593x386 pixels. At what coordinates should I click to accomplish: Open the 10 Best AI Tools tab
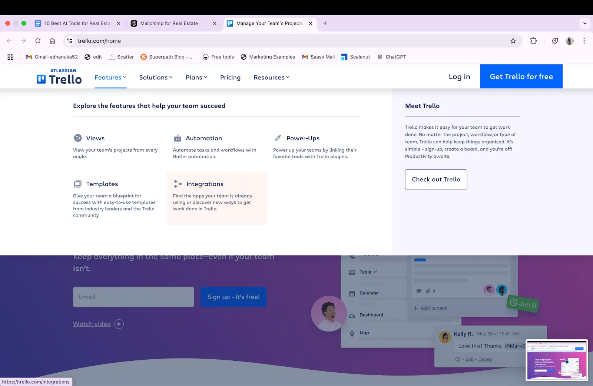78,23
